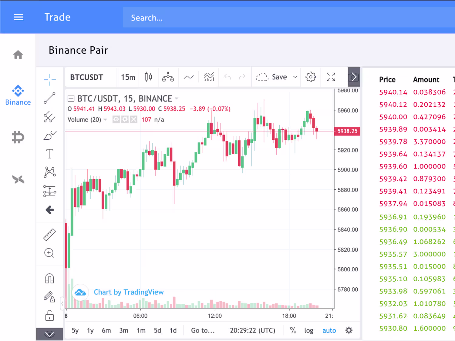Click the Go to... button

tap(203, 330)
